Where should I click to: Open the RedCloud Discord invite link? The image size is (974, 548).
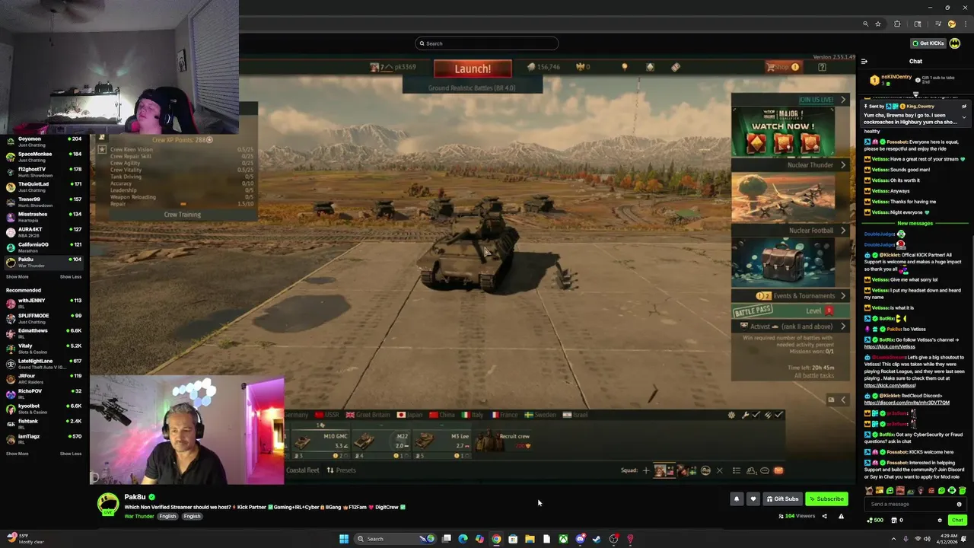[907, 403]
